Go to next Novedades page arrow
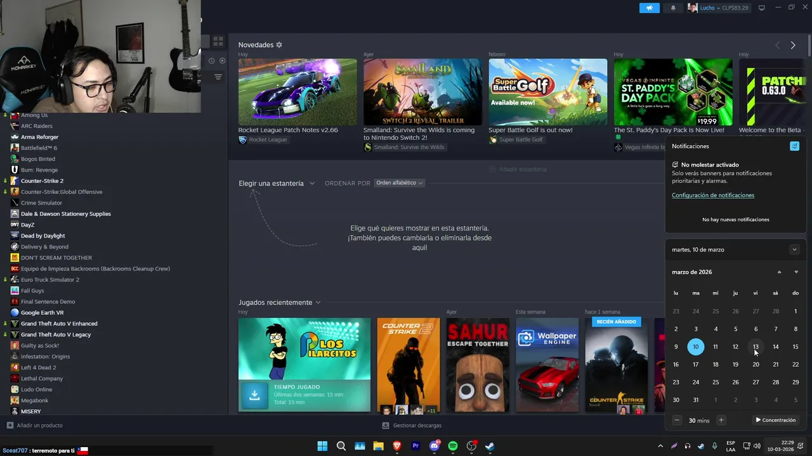The width and height of the screenshot is (812, 456). click(793, 45)
